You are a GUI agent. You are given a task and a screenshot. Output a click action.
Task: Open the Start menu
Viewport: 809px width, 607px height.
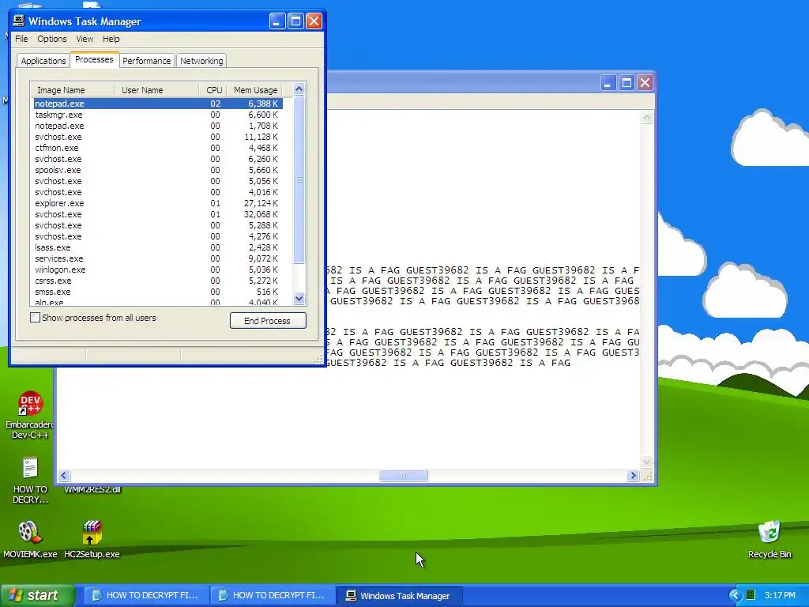(x=37, y=595)
